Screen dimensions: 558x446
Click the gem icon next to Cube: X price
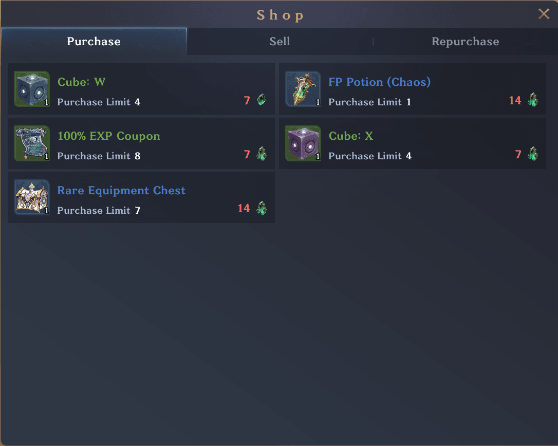pos(533,154)
